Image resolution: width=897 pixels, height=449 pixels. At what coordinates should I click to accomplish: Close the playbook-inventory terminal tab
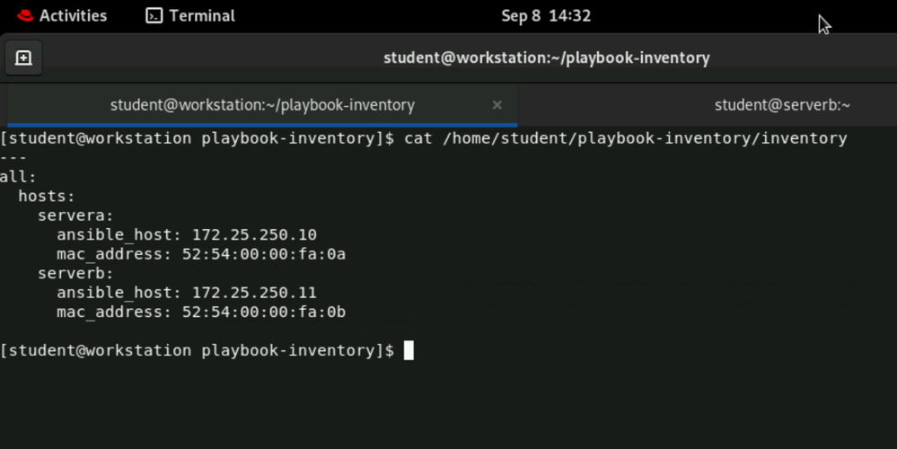(497, 105)
